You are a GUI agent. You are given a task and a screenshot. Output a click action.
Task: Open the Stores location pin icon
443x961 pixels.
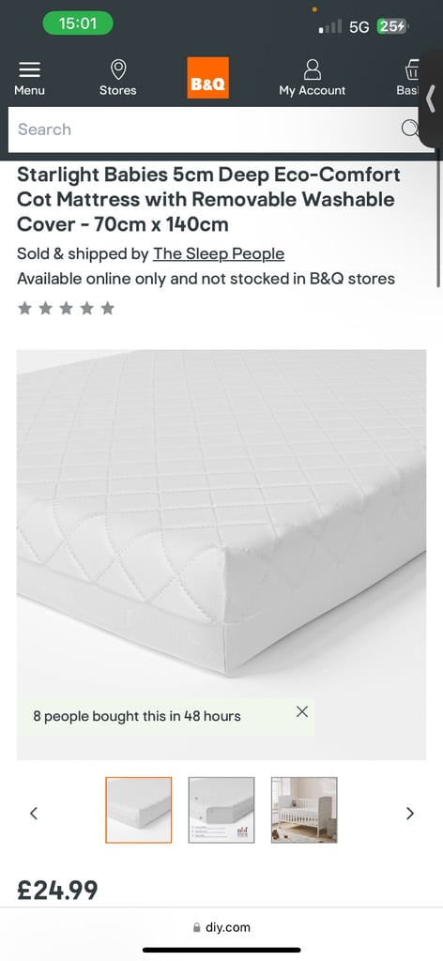point(117,69)
